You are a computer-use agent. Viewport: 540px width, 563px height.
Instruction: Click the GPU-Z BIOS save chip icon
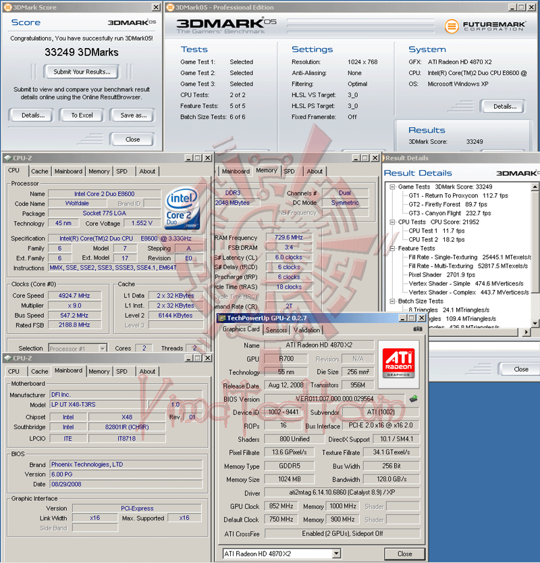(x=413, y=398)
